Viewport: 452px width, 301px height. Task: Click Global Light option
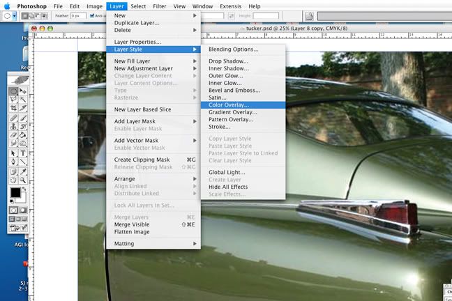[x=243, y=172]
